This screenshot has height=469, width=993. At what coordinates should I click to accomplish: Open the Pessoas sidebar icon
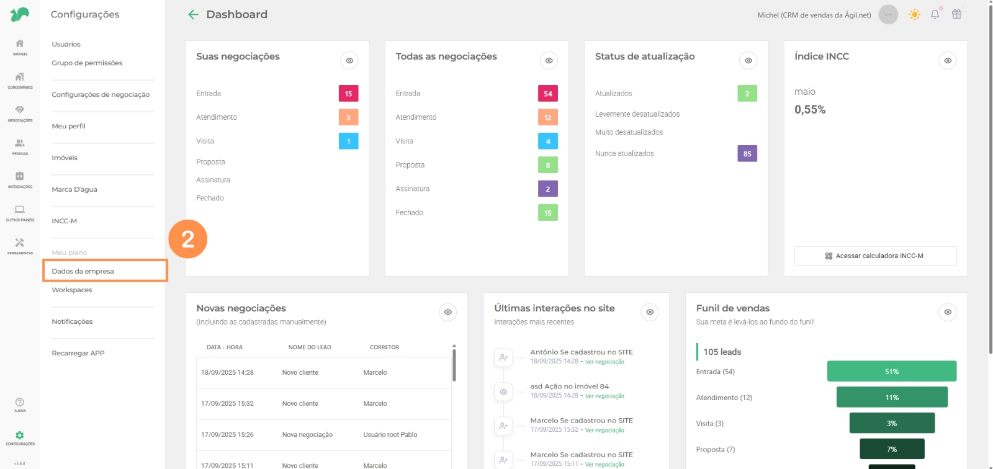click(20, 146)
